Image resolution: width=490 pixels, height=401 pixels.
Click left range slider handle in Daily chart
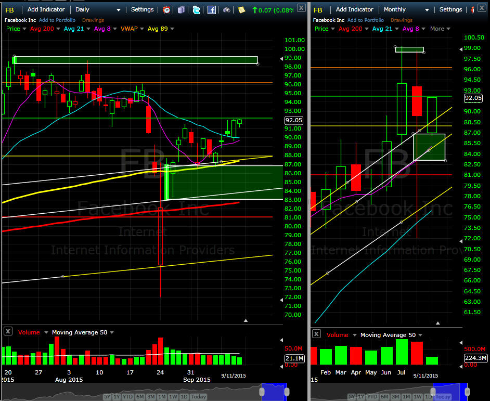click(262, 392)
